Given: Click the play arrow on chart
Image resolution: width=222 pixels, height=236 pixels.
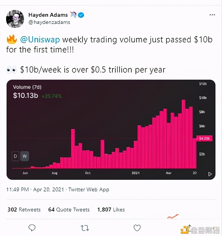Looking at the screenshot, I should tap(210, 174).
